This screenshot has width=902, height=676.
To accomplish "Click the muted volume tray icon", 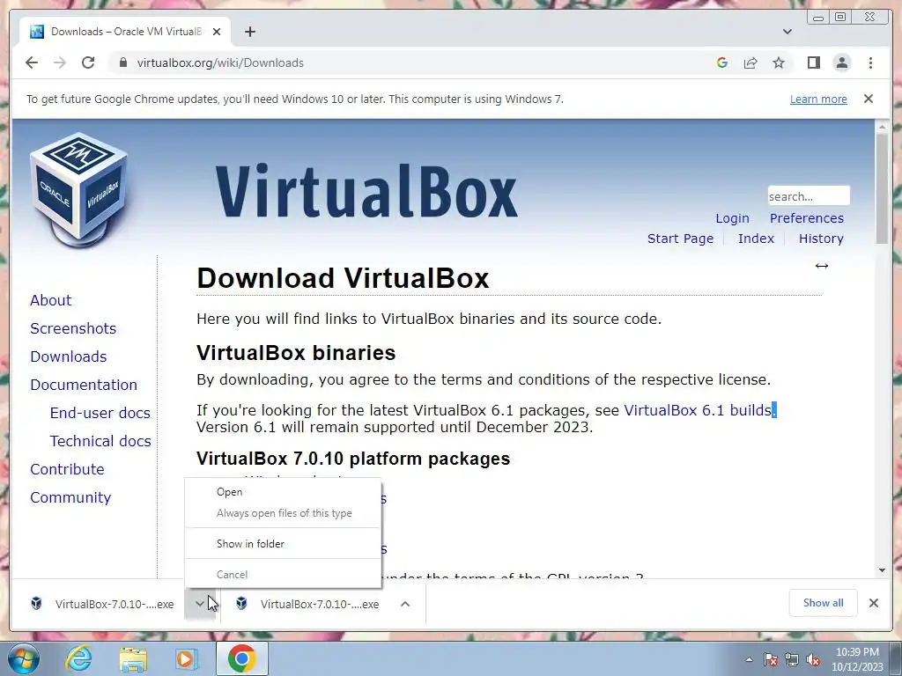I will click(x=813, y=659).
